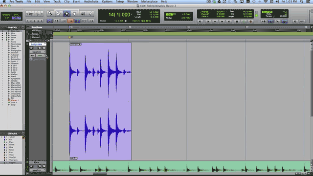Click the horizontal scrollbar at window bottom
The width and height of the screenshot is (313, 176).
pos(100,174)
